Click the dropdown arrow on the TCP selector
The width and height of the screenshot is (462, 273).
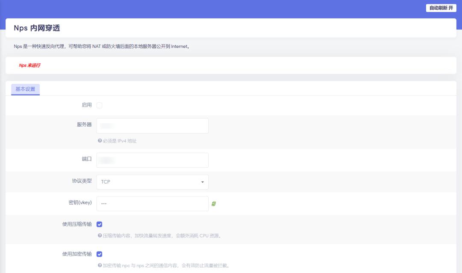pos(202,182)
